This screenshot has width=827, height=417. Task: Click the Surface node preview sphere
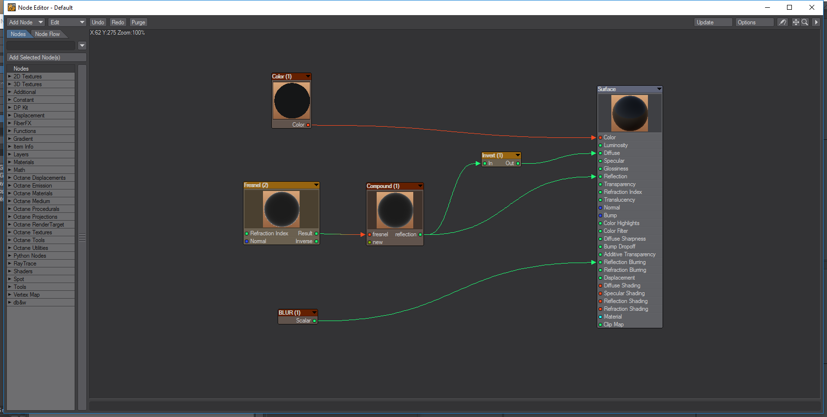click(629, 114)
